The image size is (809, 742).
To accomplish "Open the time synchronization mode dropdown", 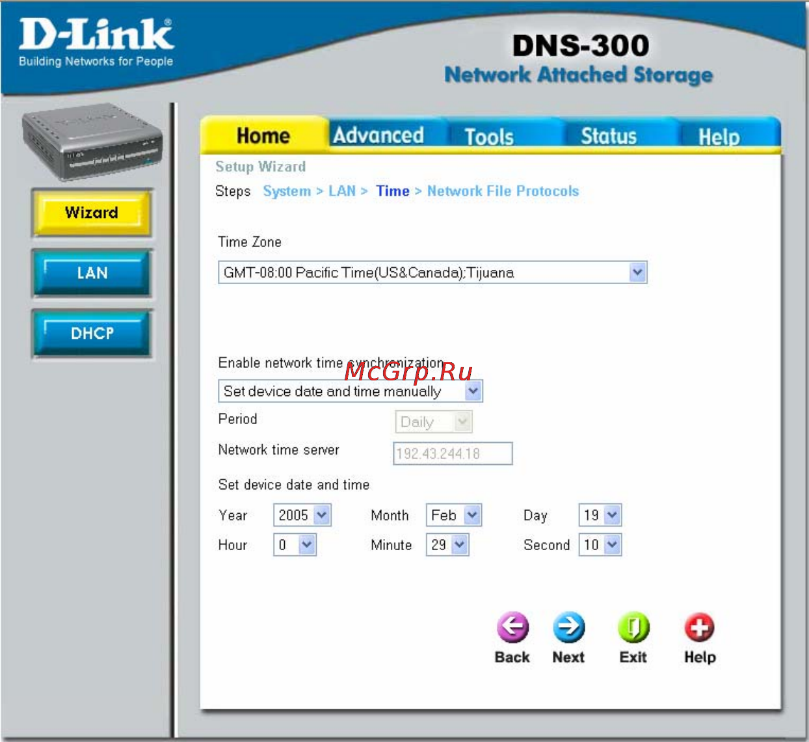I will (x=351, y=391).
